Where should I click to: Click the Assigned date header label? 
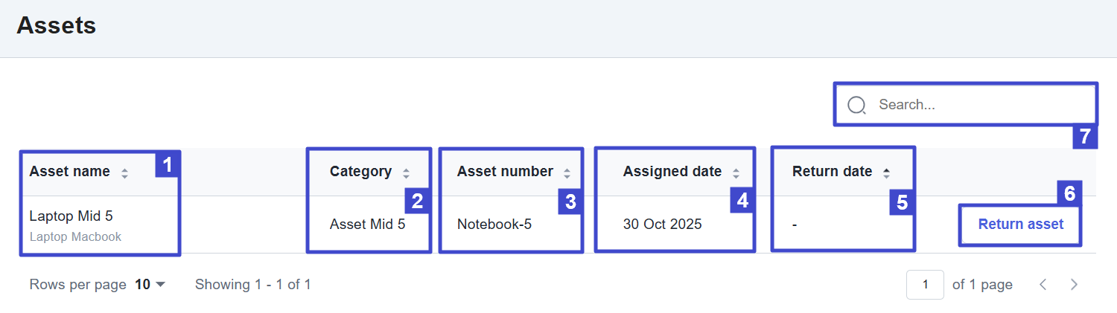pyautogui.click(x=672, y=172)
